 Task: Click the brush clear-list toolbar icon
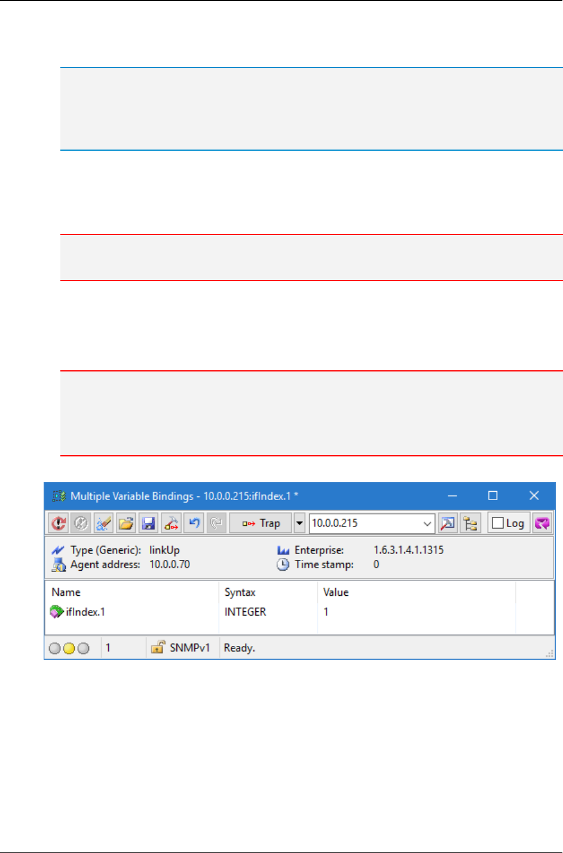[x=103, y=523]
